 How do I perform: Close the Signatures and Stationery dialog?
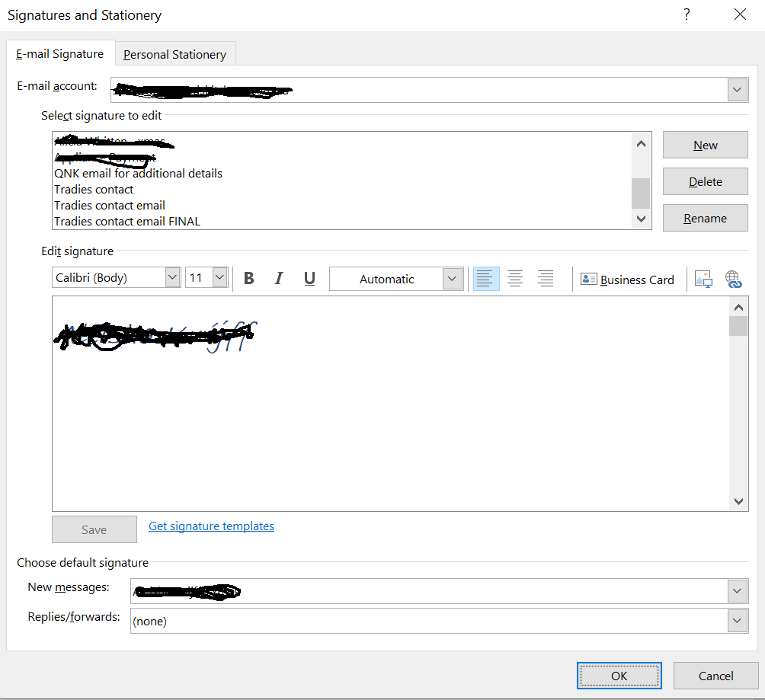pyautogui.click(x=740, y=14)
